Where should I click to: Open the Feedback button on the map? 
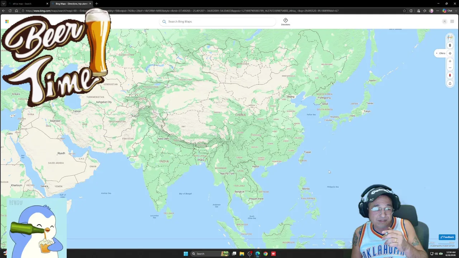coord(447,237)
